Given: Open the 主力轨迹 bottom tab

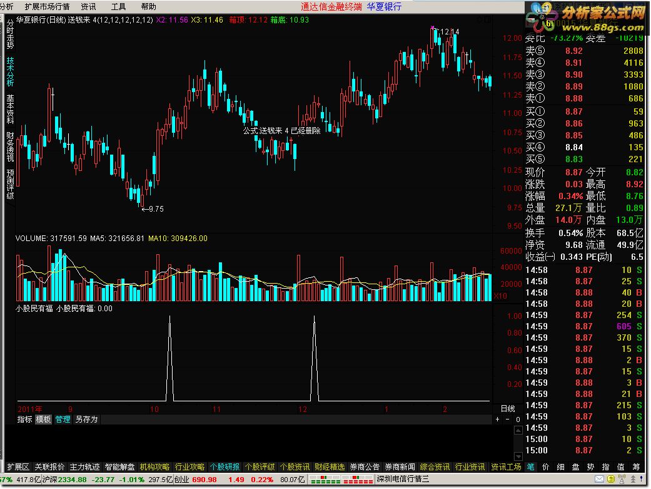Looking at the screenshot, I should [x=84, y=467].
